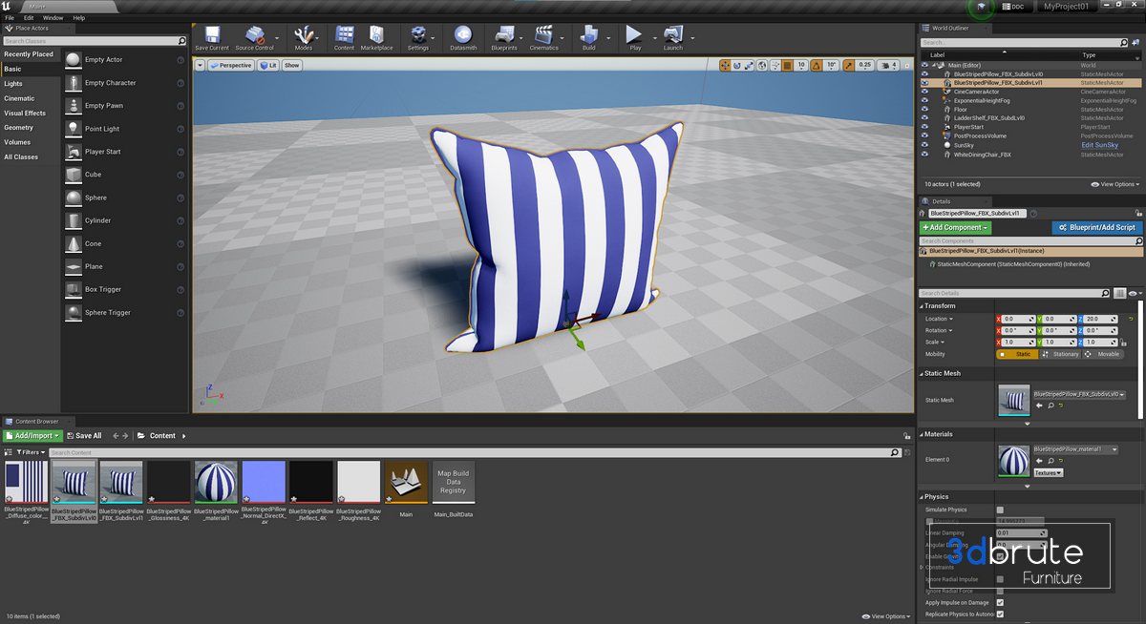This screenshot has height=624, width=1146.
Task: Open the Marketplace from the toolbar
Action: click(376, 36)
